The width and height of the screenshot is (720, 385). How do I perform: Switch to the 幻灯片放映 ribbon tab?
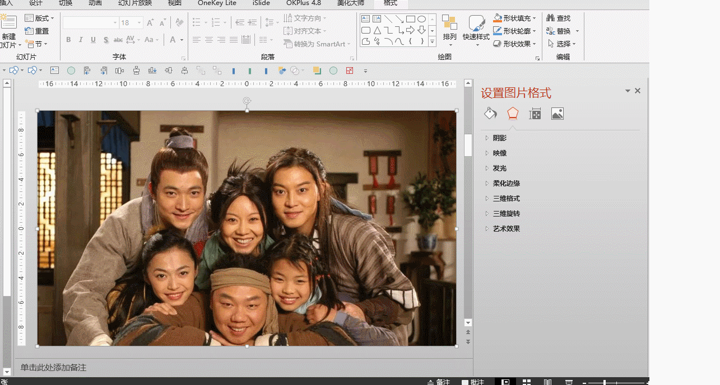135,3
